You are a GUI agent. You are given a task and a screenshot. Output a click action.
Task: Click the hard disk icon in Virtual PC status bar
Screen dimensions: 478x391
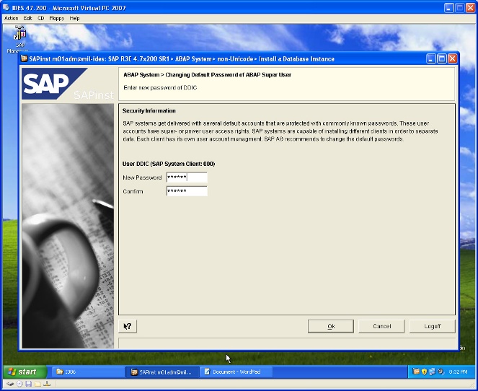click(x=9, y=385)
